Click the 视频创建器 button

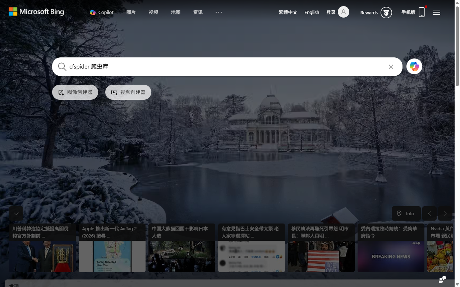click(128, 92)
